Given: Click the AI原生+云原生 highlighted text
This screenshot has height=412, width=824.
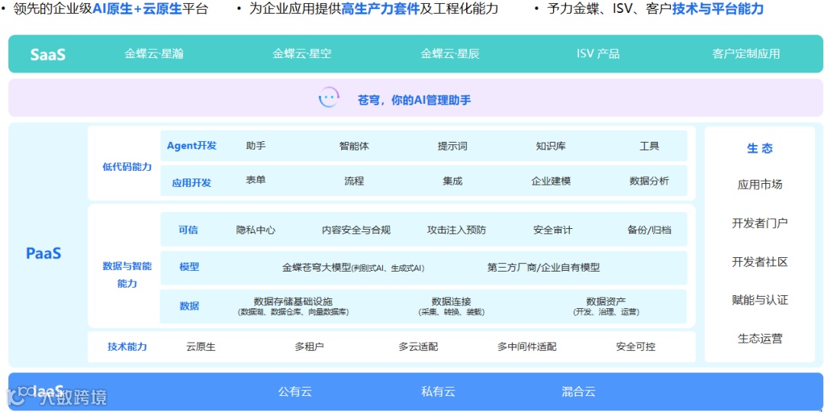Looking at the screenshot, I should pyautogui.click(x=137, y=9).
